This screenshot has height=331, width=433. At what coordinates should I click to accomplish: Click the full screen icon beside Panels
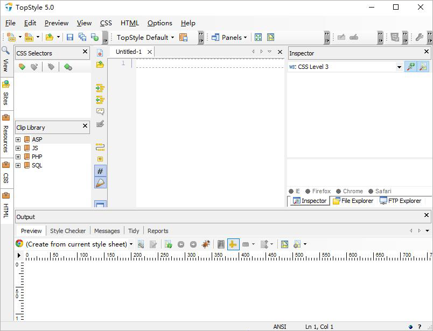[258, 37]
